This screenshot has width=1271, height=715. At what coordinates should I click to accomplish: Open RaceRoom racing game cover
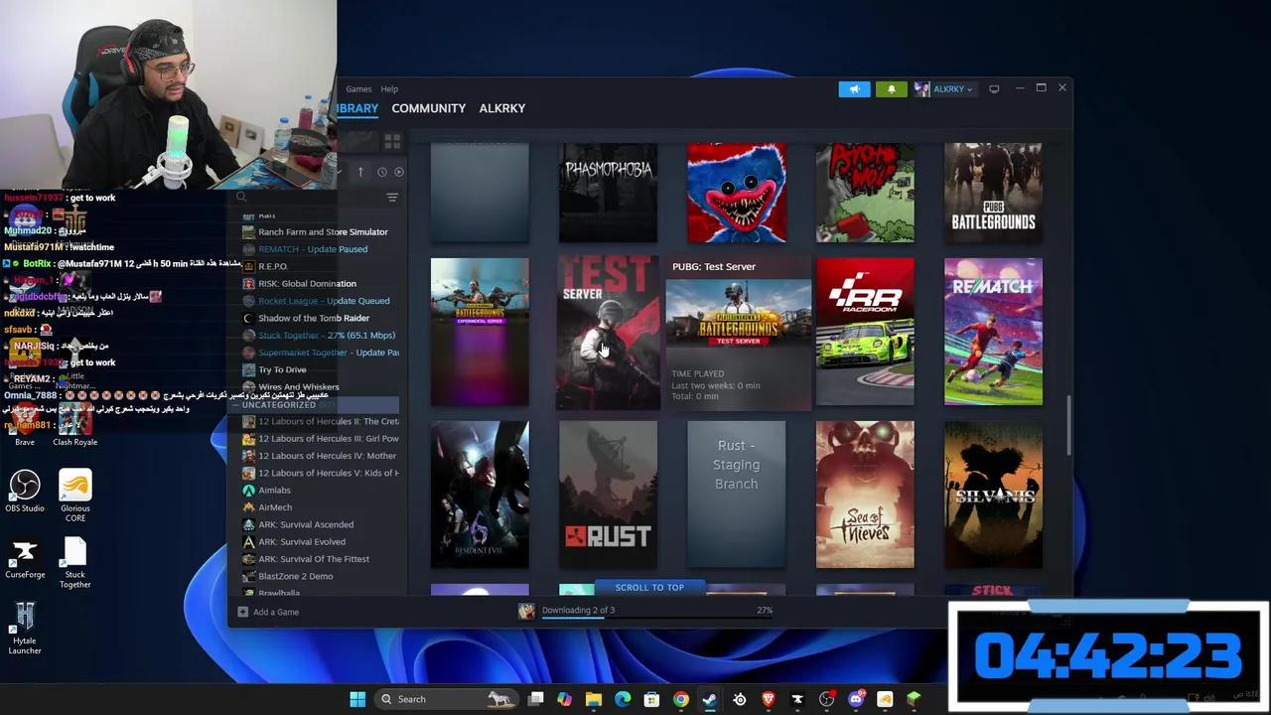[x=865, y=332]
